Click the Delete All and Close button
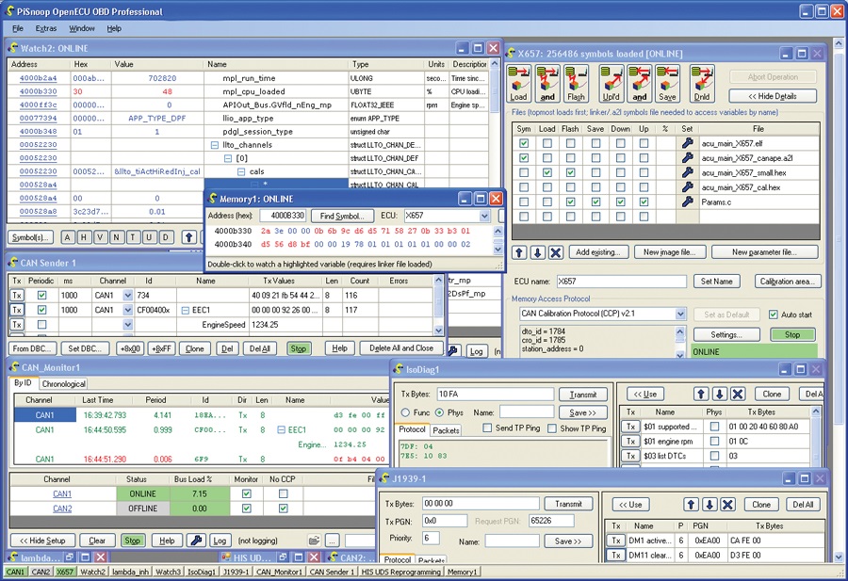The width and height of the screenshot is (848, 581). pos(401,348)
